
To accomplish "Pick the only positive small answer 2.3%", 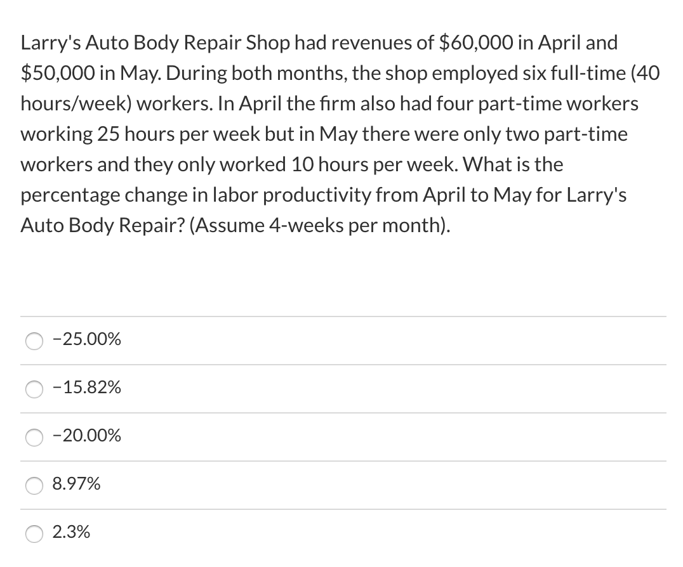I will pos(34,534).
